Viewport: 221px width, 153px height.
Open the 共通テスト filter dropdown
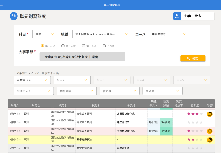coord(34,91)
